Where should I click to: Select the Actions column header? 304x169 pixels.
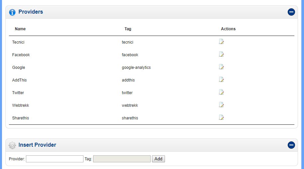click(x=228, y=29)
